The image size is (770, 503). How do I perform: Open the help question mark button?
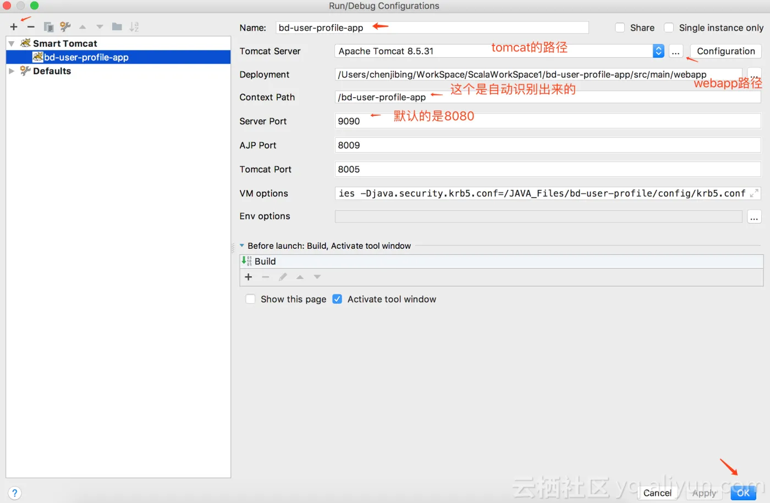[x=15, y=493]
